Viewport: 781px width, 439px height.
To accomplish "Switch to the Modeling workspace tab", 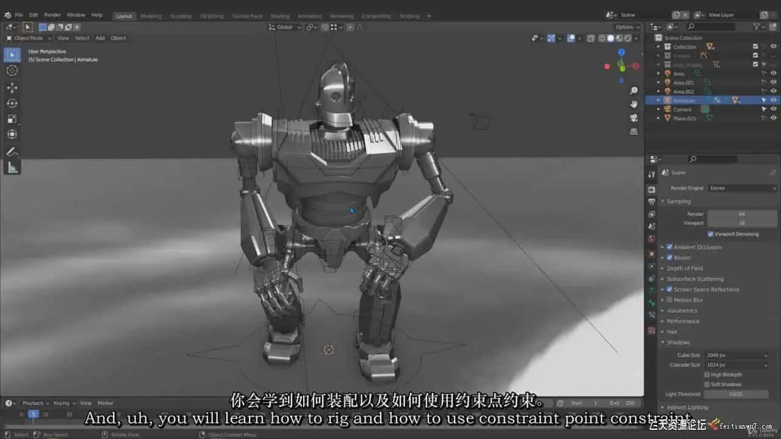I will pyautogui.click(x=151, y=16).
